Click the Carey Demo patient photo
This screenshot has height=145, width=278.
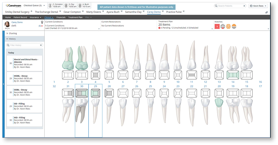pyautogui.click(x=7, y=24)
